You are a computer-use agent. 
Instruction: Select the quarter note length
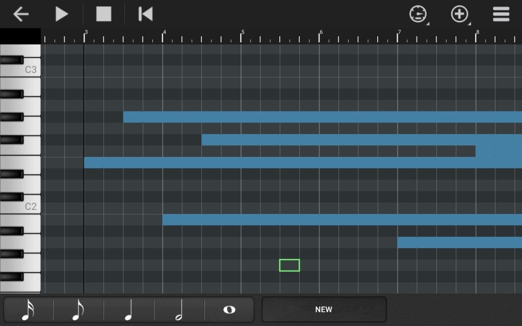click(x=128, y=310)
